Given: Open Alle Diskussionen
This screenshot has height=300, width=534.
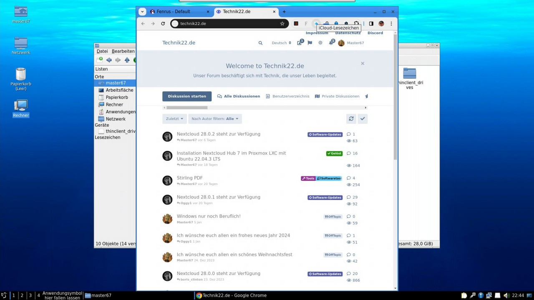Looking at the screenshot, I should pyautogui.click(x=239, y=96).
